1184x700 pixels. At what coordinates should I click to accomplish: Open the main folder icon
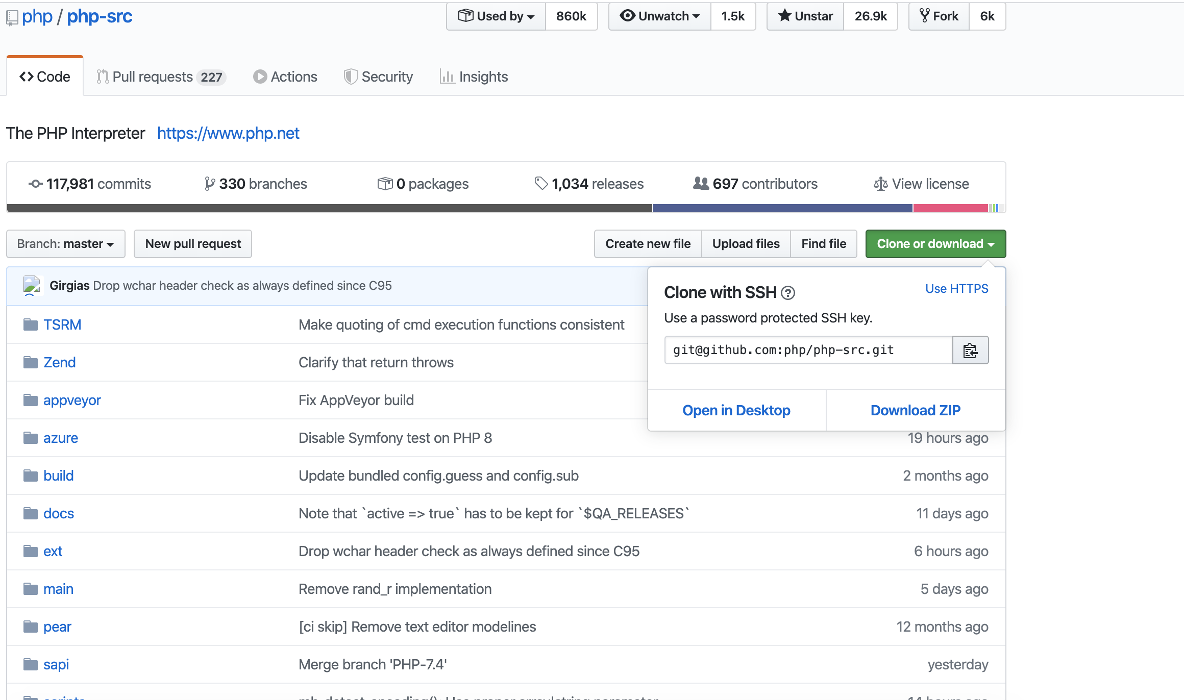coord(31,589)
